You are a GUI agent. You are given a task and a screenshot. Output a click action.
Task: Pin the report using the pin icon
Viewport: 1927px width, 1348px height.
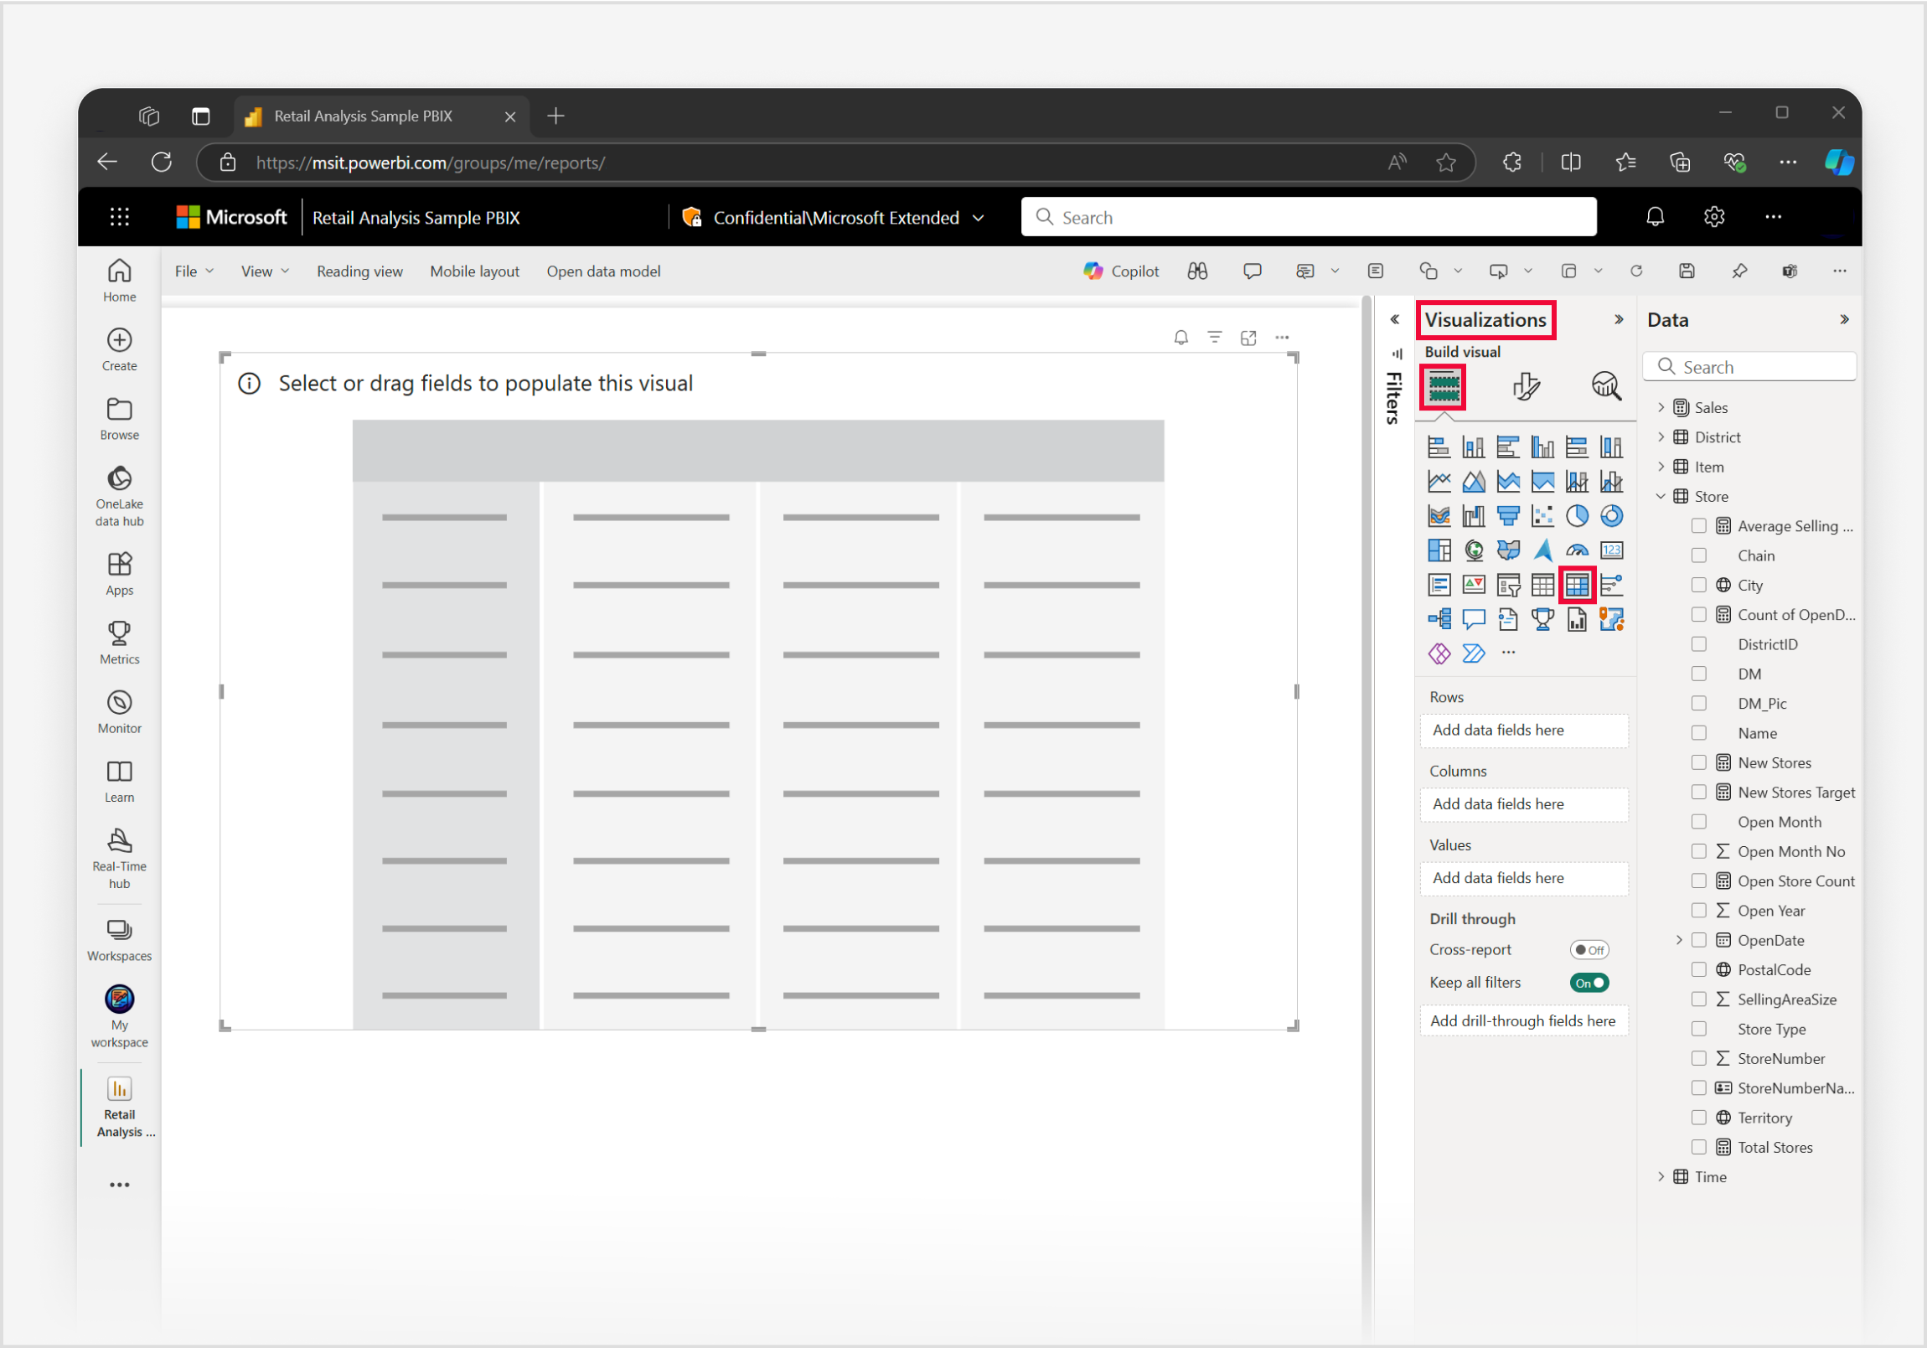click(1740, 271)
